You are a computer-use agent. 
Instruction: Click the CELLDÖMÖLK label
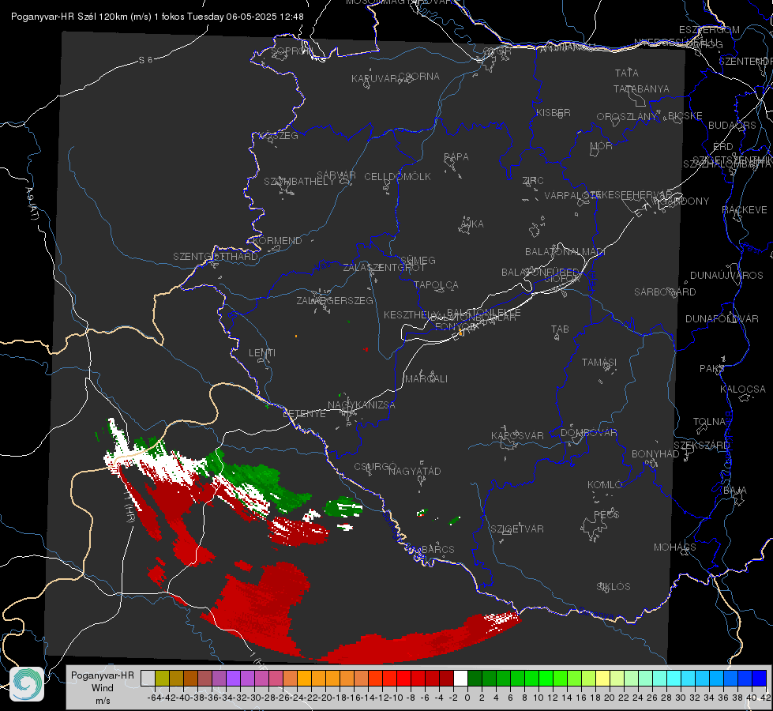397,177
